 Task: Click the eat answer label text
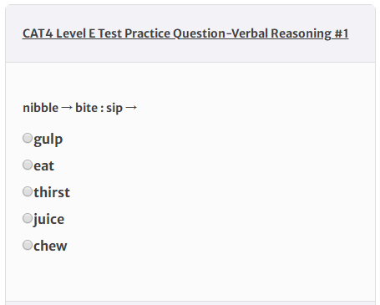pyautogui.click(x=43, y=165)
